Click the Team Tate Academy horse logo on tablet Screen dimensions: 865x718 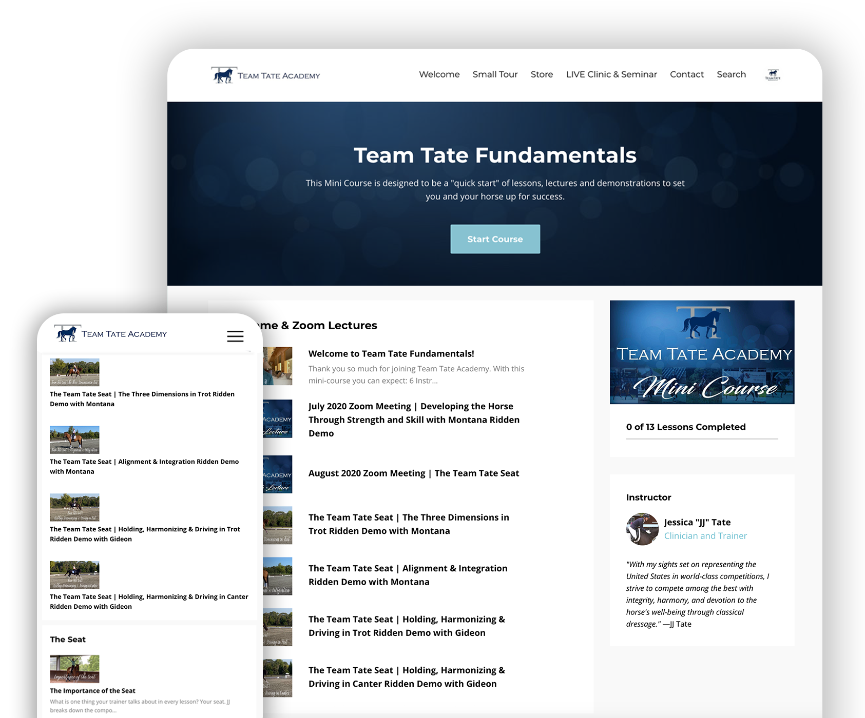[265, 75]
